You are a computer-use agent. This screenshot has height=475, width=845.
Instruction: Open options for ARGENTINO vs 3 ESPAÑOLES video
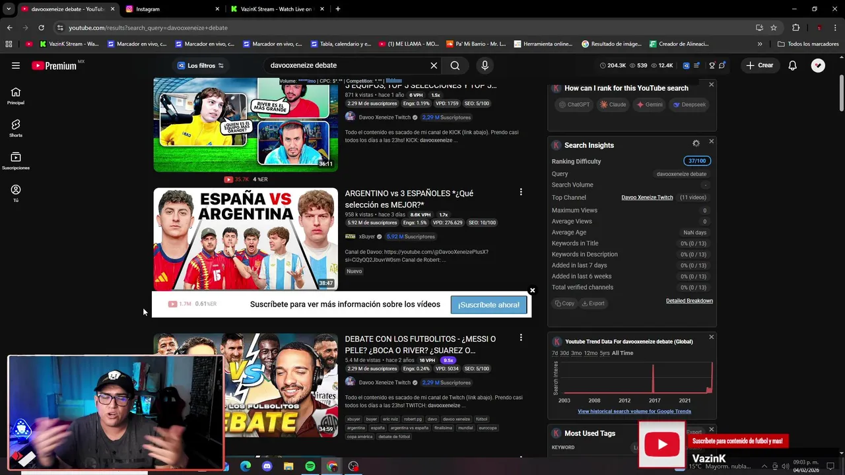(521, 192)
